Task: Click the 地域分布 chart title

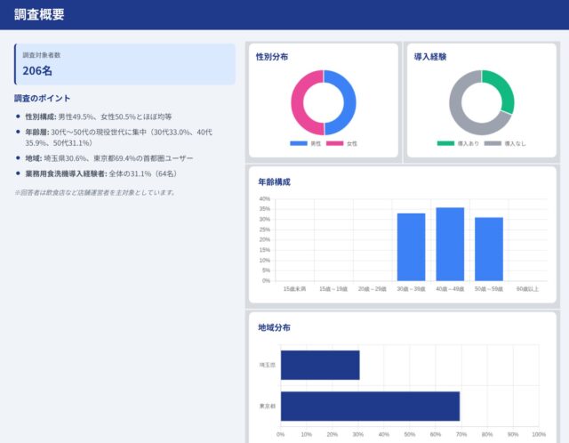Action: (x=274, y=327)
